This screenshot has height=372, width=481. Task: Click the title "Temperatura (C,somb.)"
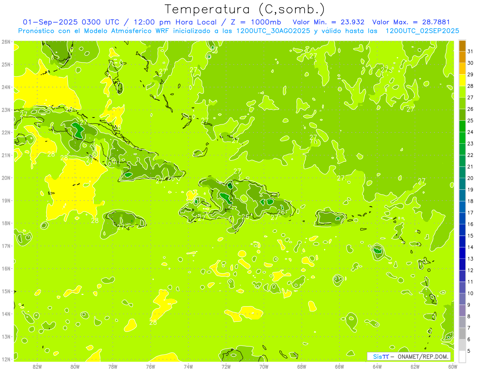click(x=245, y=9)
